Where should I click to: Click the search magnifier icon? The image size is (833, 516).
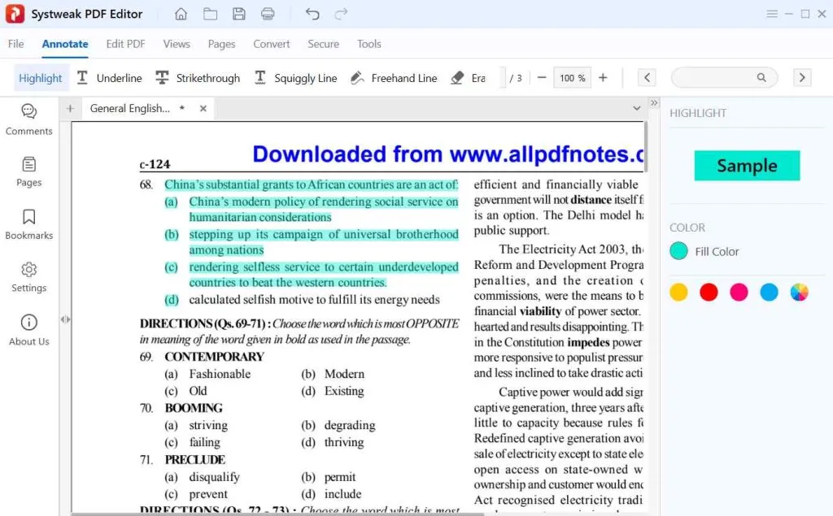coord(761,77)
